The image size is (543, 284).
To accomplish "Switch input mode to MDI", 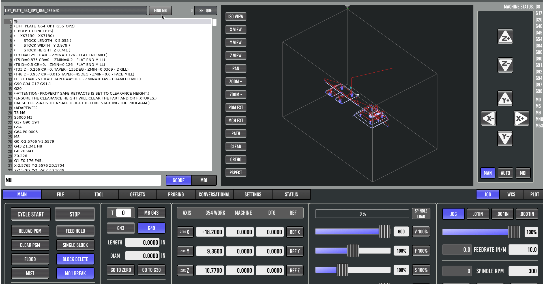I will (204, 180).
